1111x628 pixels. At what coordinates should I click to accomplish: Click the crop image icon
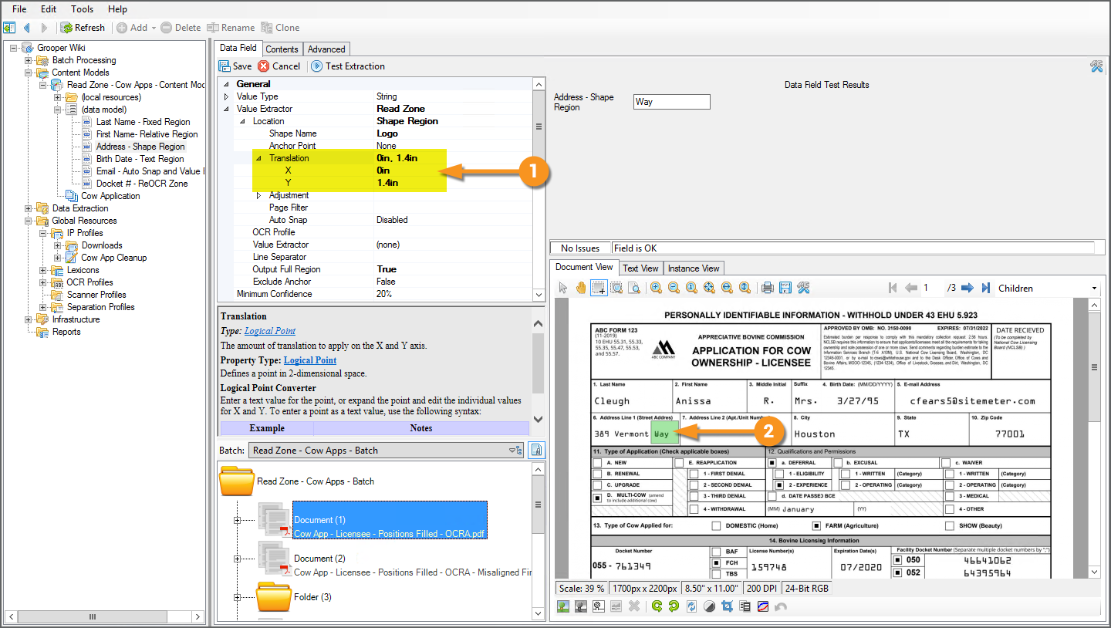point(727,606)
